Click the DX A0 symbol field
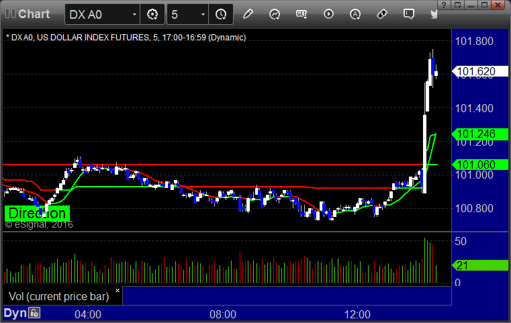The height and width of the screenshot is (323, 511). pyautogui.click(x=97, y=14)
